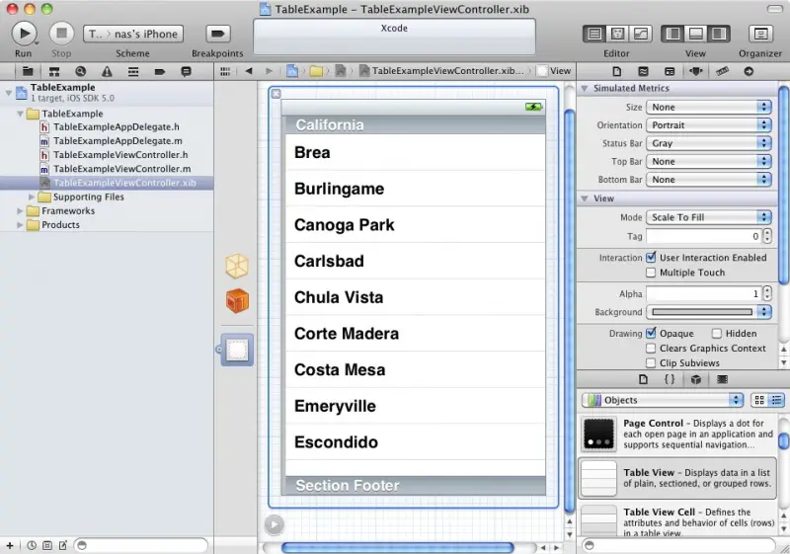Screen dimensions: 790x554
Task: Open the Code Snippets library tab
Action: [670, 379]
